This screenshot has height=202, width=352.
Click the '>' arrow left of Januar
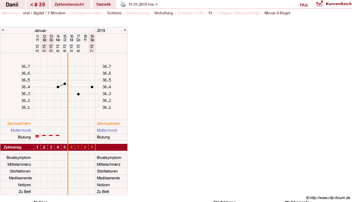[3, 30]
